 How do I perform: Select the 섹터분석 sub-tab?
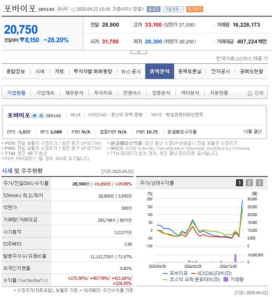tap(190, 93)
